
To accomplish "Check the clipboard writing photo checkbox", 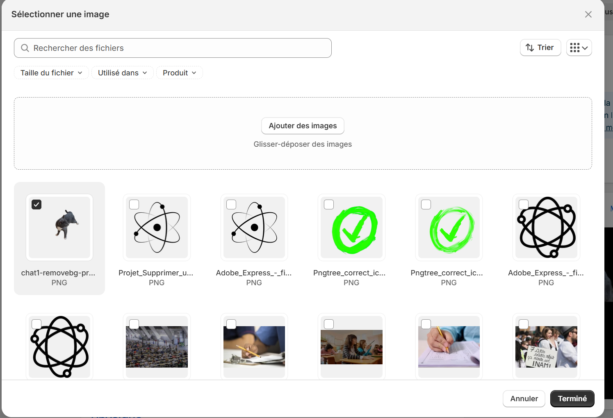I will (231, 324).
